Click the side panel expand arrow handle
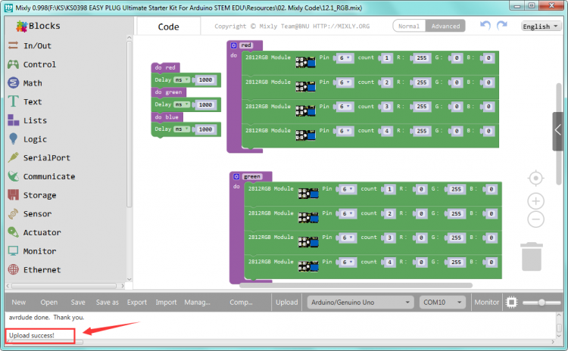The height and width of the screenshot is (351, 568). pyautogui.click(x=557, y=127)
